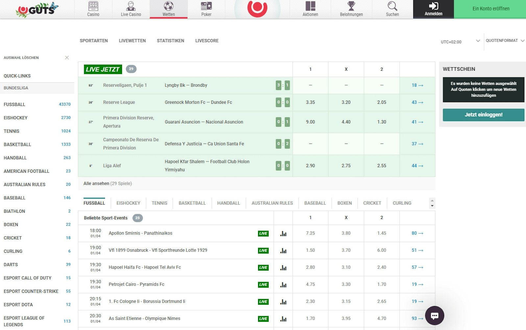Image resolution: width=526 pixels, height=330 pixels.
Task: Open the Livewetten menu item
Action: pos(132,41)
